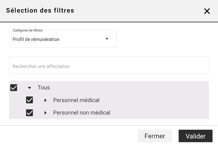Click the Catégorie de filtres field label
This screenshot has height=146, width=218.
28,30
